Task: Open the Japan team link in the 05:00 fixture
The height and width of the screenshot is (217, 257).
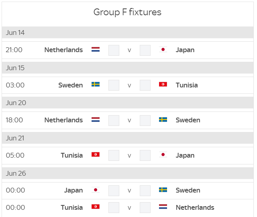Action: [185, 155]
